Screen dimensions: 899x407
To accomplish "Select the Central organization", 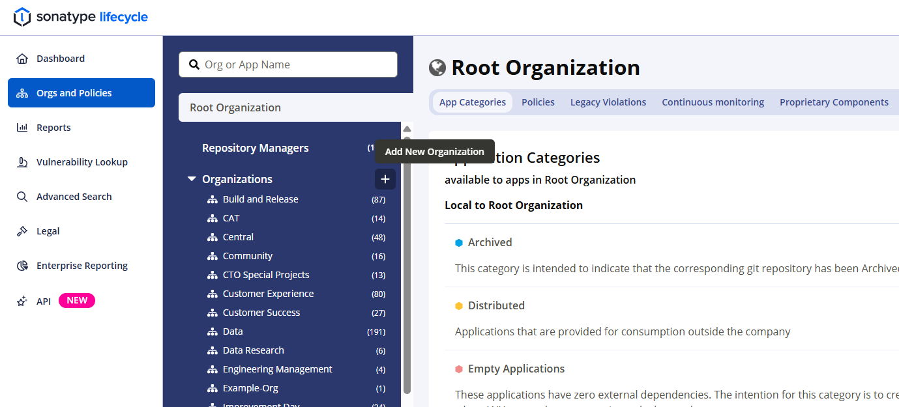I will click(x=238, y=237).
